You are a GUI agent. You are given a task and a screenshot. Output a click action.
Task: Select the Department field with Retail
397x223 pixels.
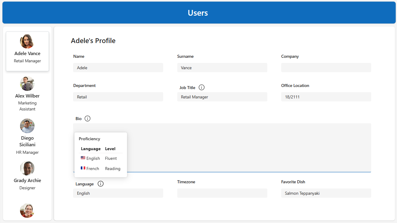point(118,97)
